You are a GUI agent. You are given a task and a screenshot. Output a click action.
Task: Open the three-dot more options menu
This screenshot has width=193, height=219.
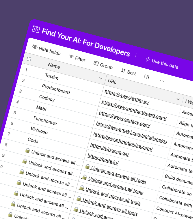[x=162, y=81]
